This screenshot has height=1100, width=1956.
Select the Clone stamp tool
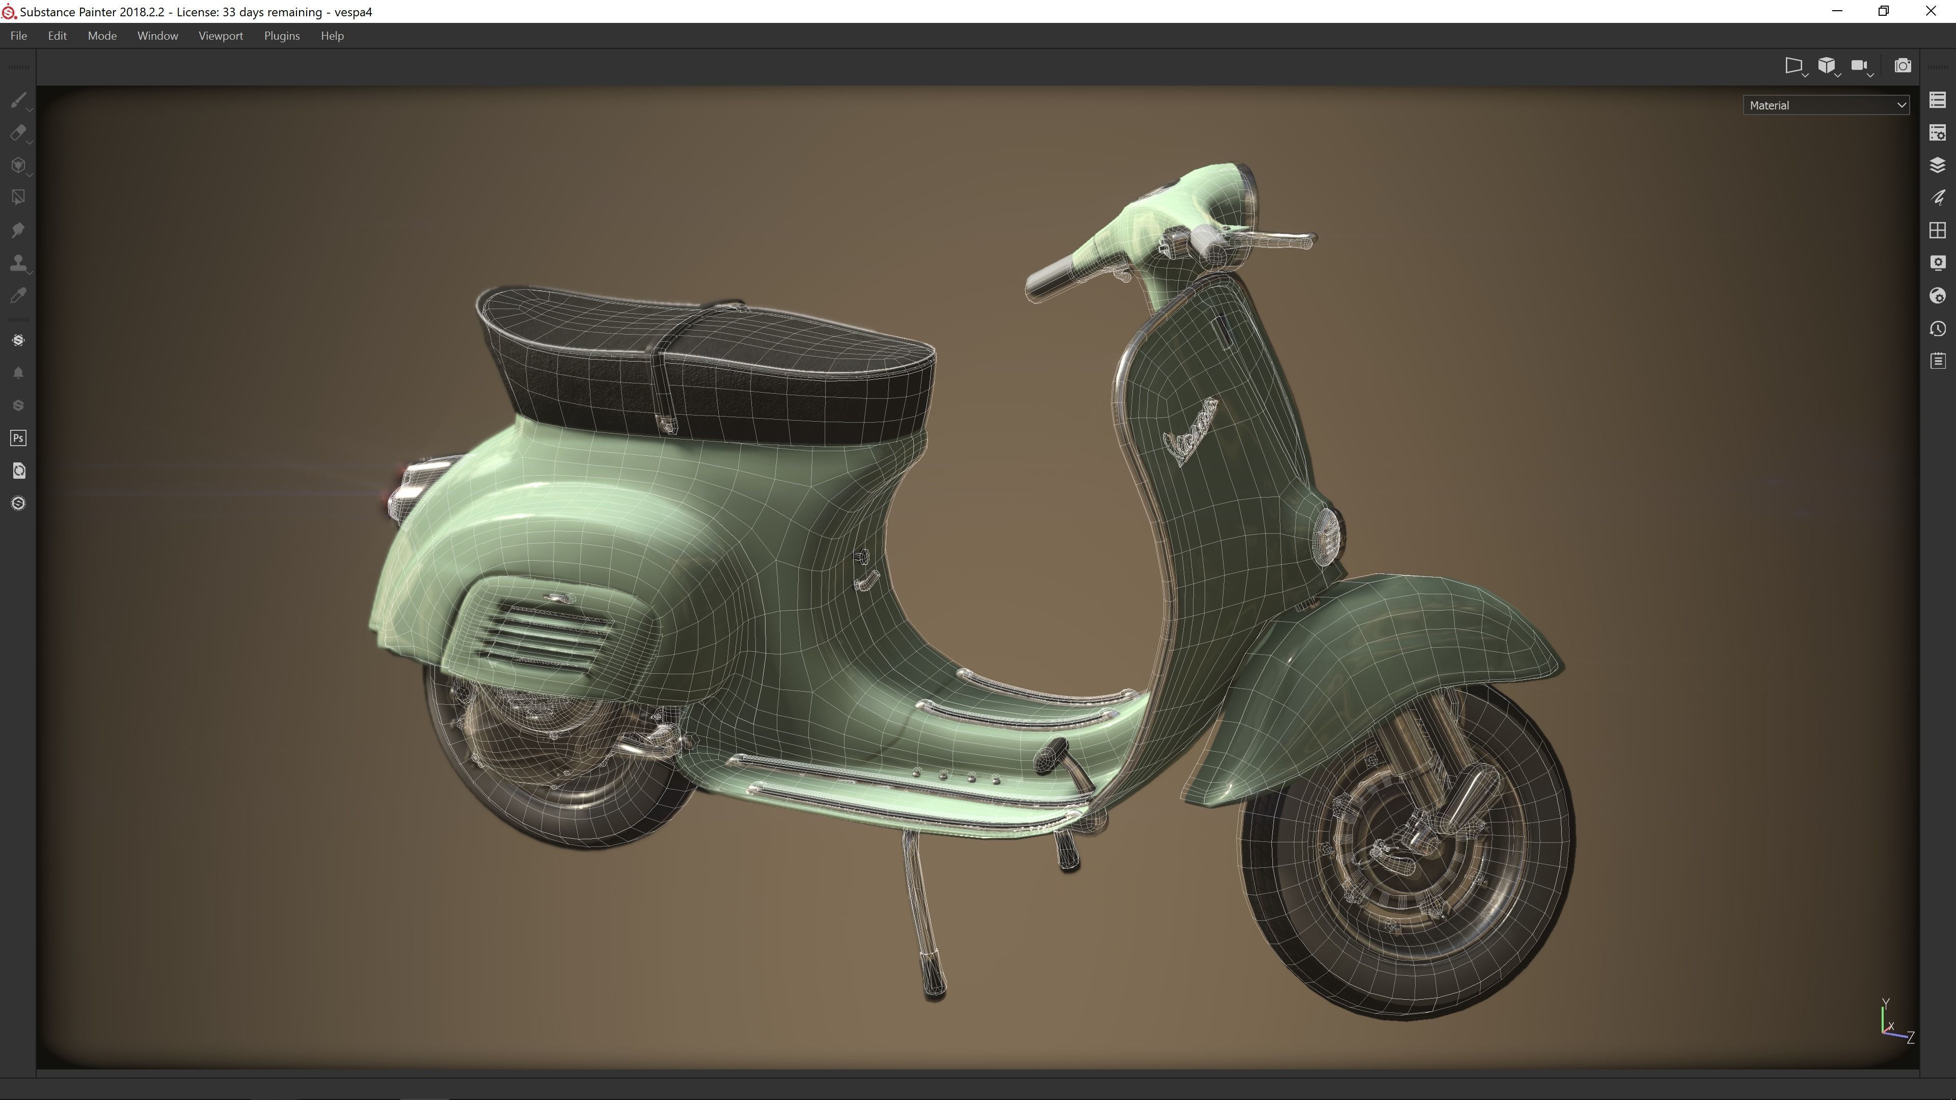pos(18,263)
